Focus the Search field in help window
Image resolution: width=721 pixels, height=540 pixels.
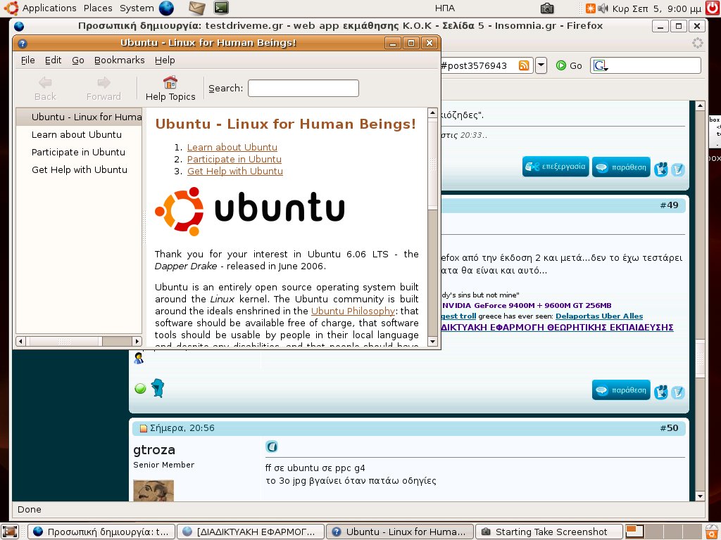pyautogui.click(x=303, y=88)
